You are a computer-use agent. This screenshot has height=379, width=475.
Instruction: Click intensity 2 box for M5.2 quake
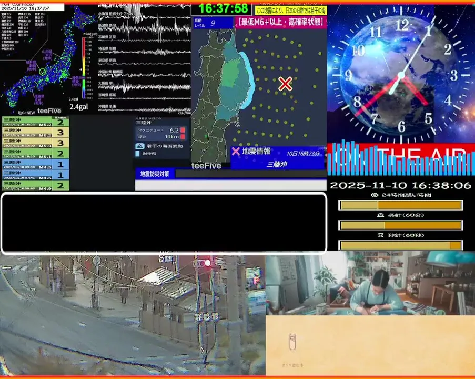60,122
